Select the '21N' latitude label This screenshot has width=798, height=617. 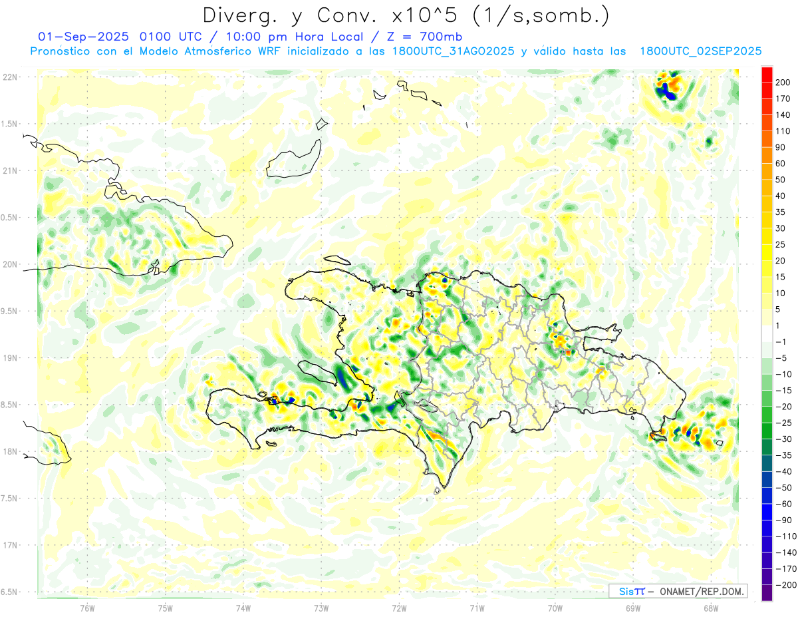coord(10,170)
